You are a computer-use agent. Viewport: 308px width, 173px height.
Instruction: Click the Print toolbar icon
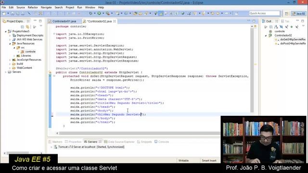click(x=23, y=13)
